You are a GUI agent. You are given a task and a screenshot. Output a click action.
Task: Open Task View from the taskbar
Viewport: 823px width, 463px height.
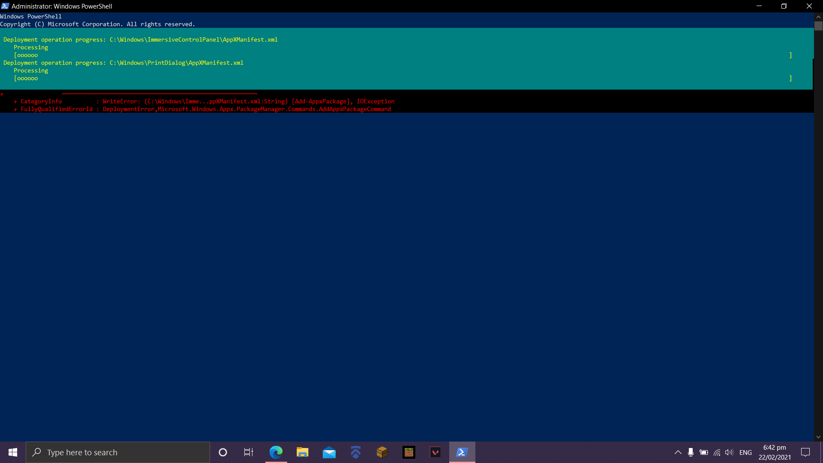tap(249, 452)
